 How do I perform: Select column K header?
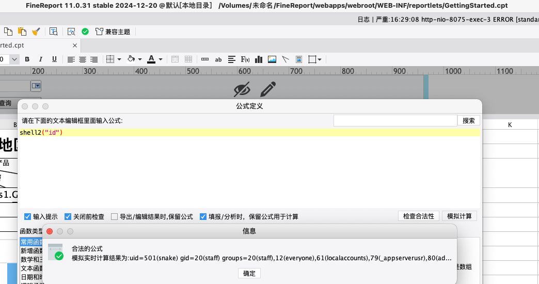[510, 125]
